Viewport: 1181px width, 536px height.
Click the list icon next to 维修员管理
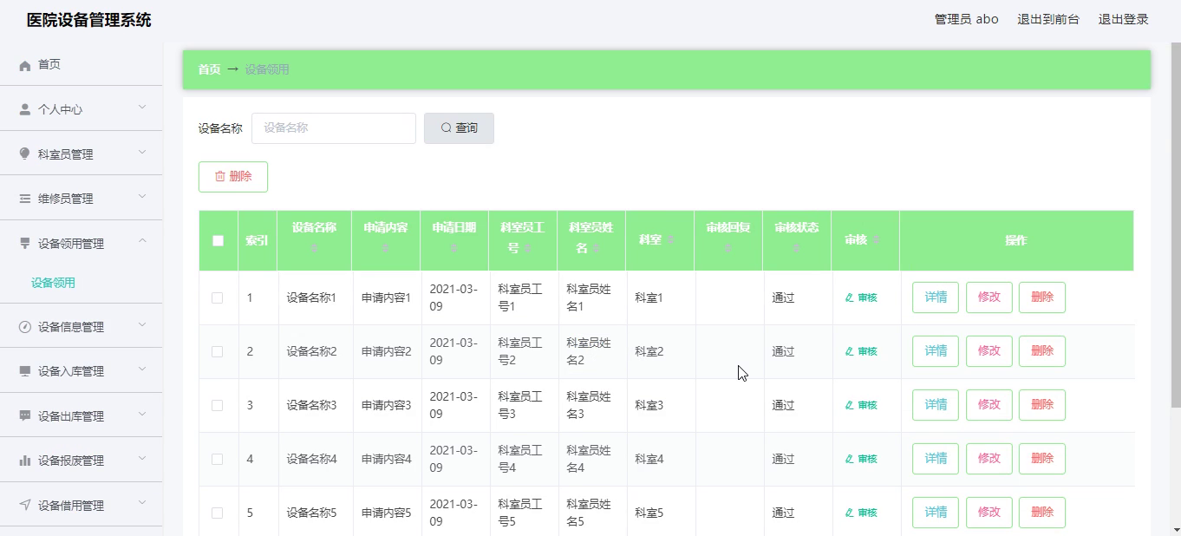[x=25, y=199]
